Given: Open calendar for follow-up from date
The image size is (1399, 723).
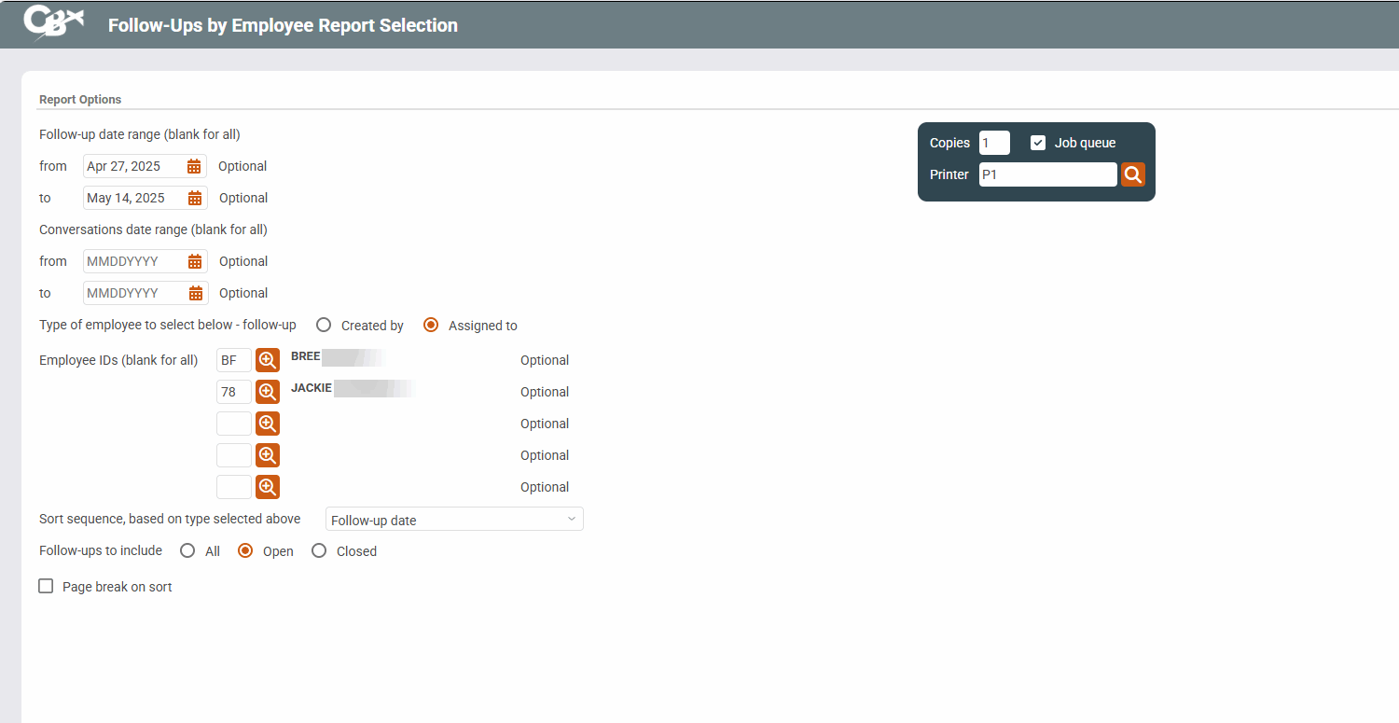Looking at the screenshot, I should [194, 166].
